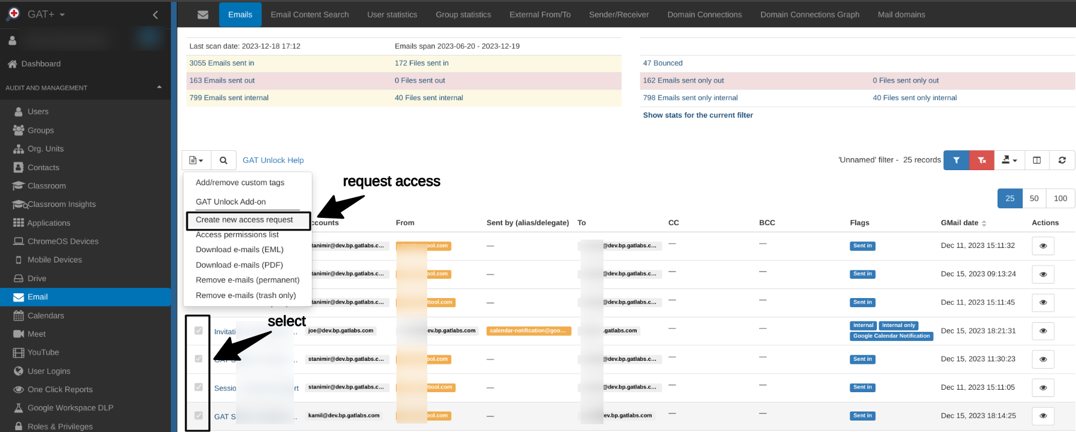Refresh the email table

pos(1062,160)
